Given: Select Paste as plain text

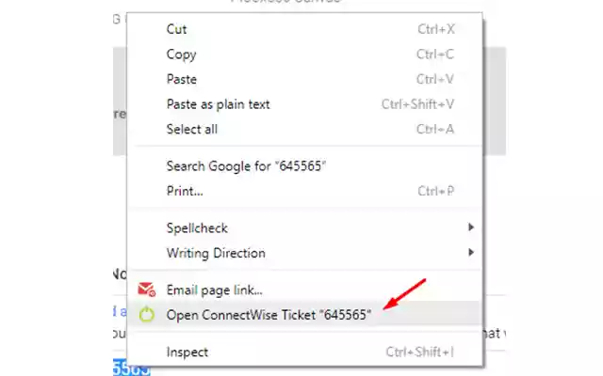Looking at the screenshot, I should pyautogui.click(x=218, y=103).
